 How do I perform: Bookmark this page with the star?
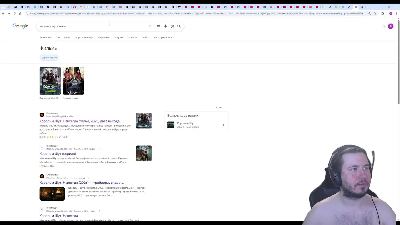click(375, 13)
